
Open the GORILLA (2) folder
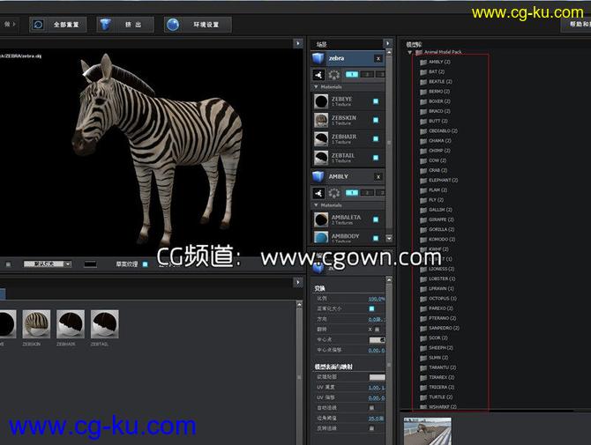(438, 229)
